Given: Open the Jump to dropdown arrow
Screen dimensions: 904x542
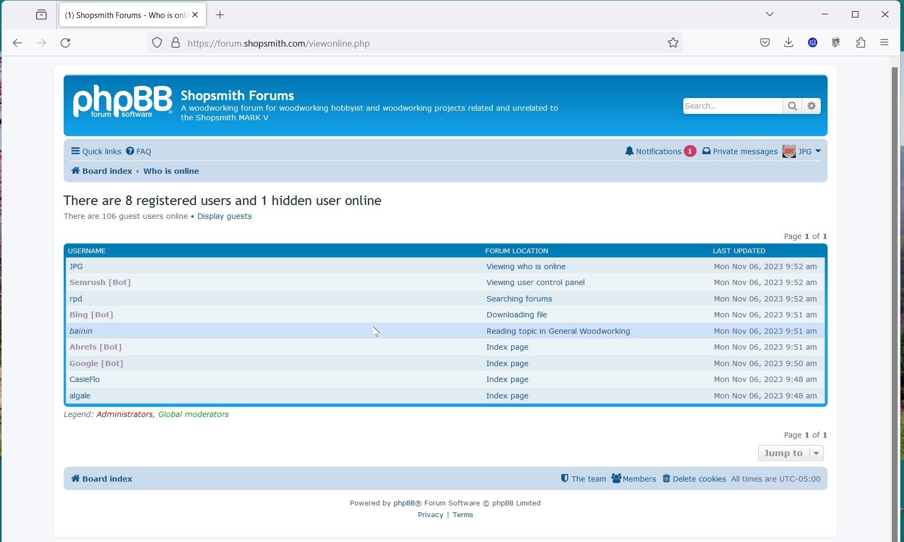Looking at the screenshot, I should click(x=816, y=453).
